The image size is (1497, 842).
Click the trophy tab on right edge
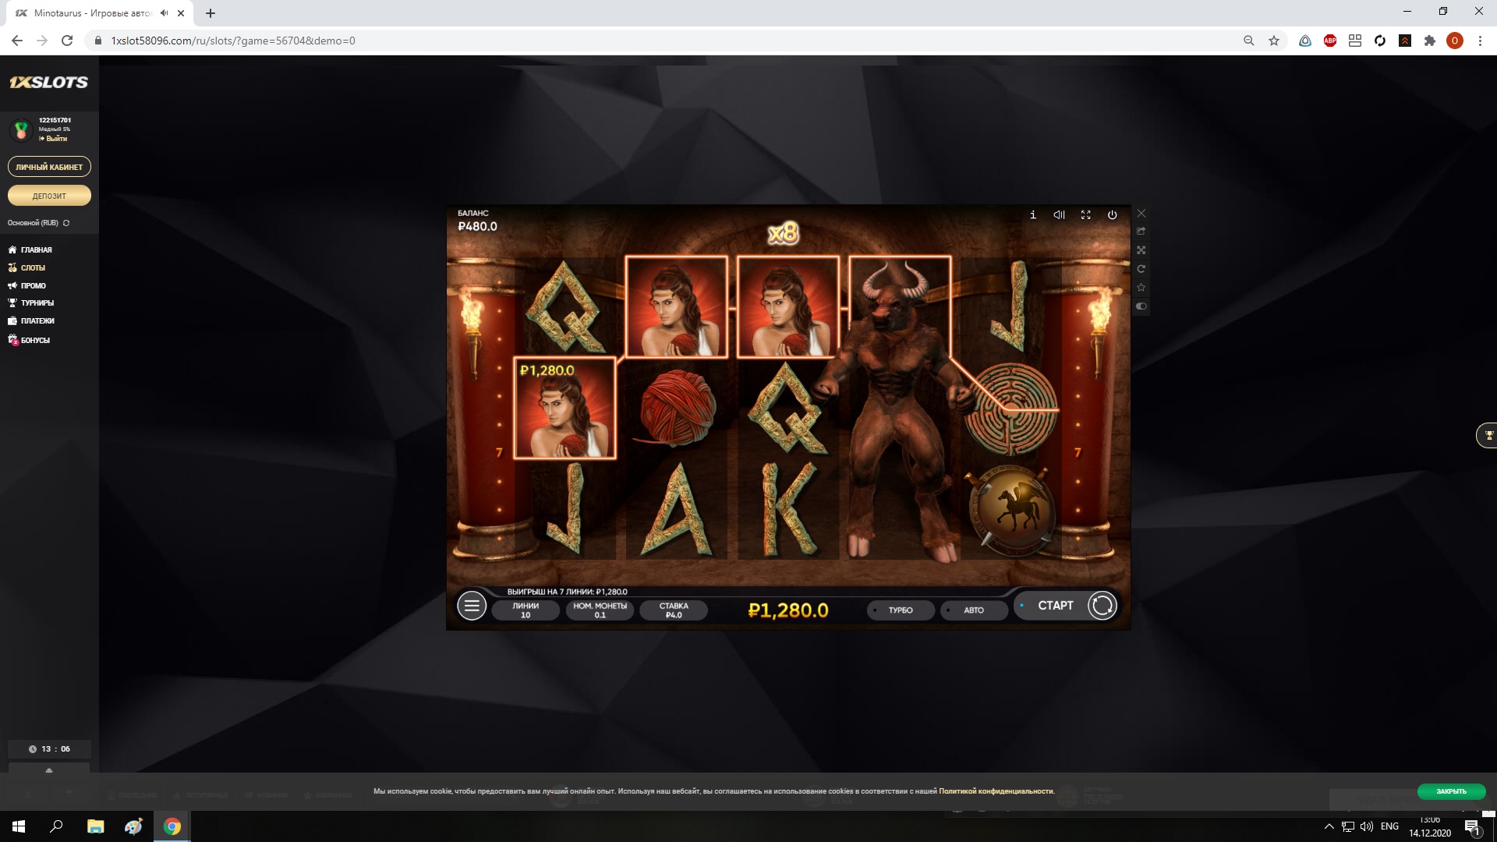[1488, 435]
